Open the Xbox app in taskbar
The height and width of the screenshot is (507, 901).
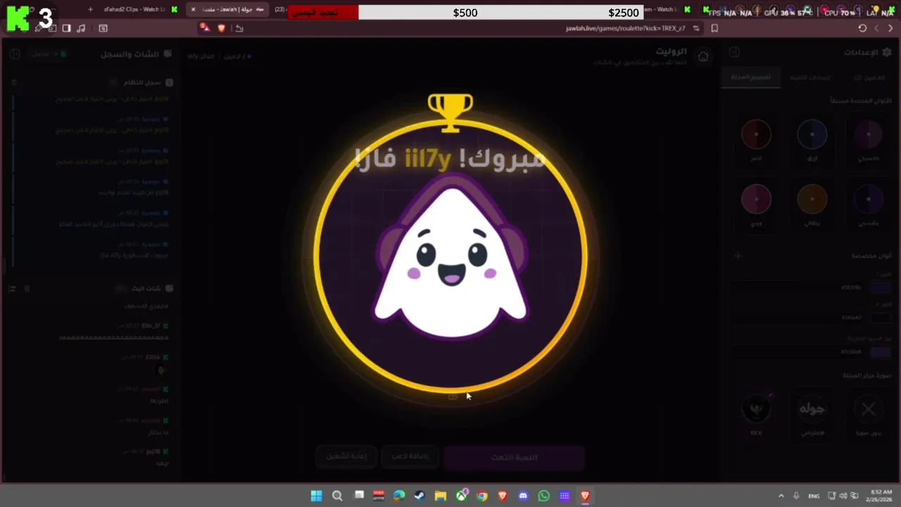pos(461,496)
